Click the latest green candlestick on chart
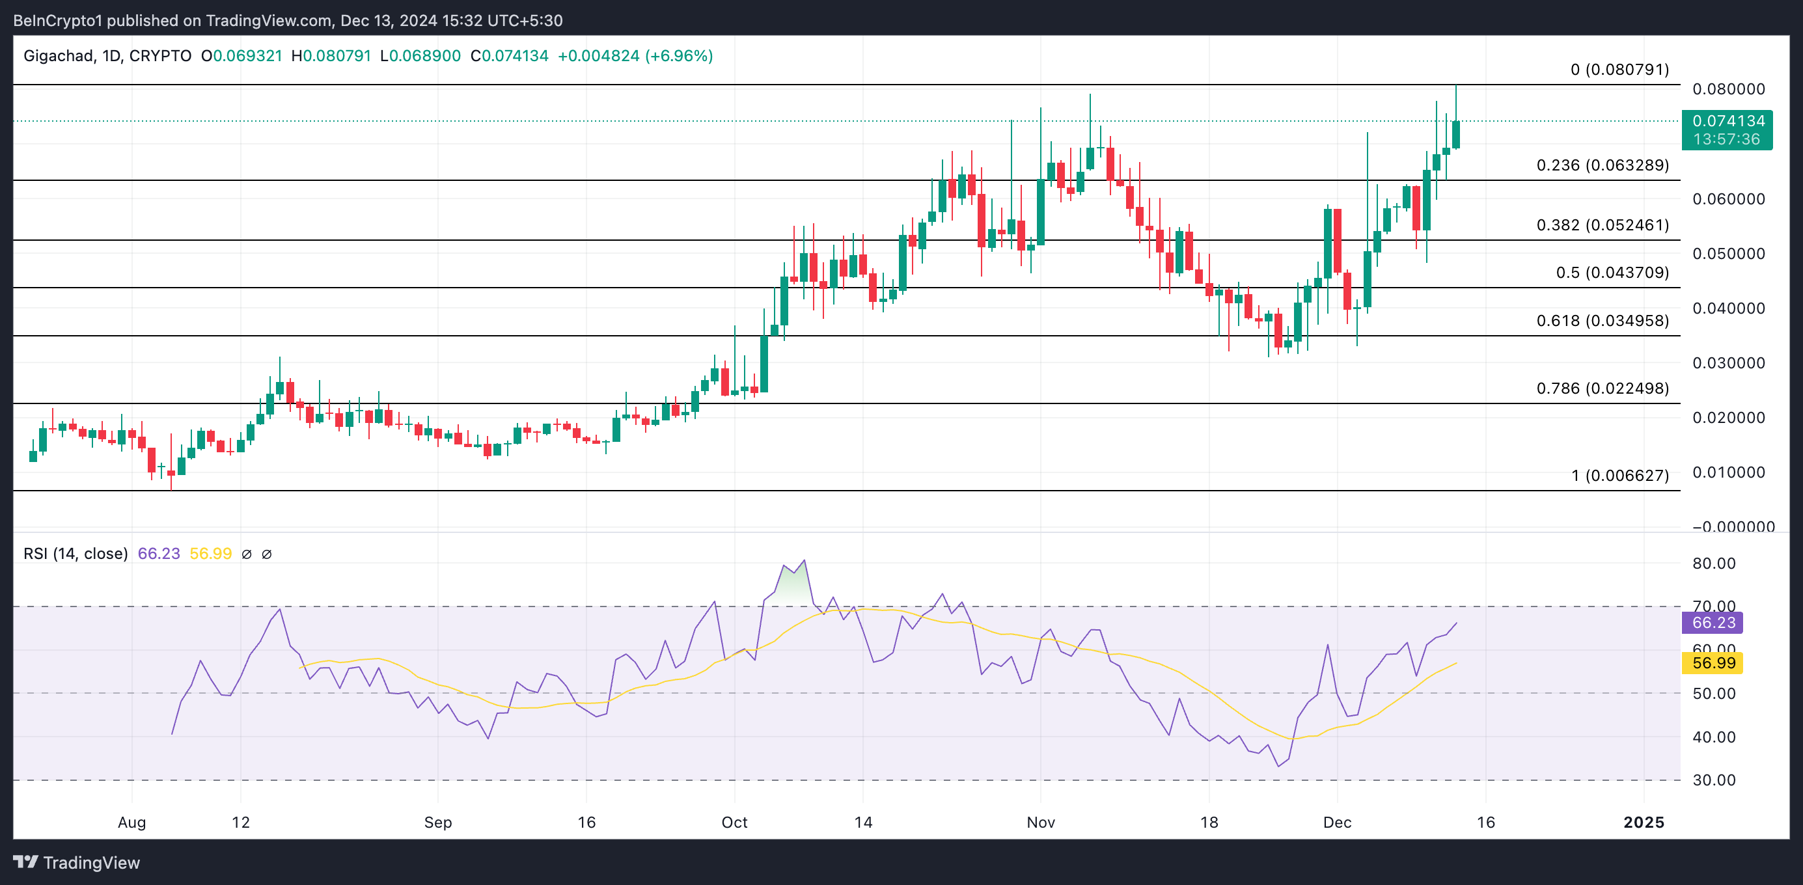1803x885 pixels. coord(1456,134)
